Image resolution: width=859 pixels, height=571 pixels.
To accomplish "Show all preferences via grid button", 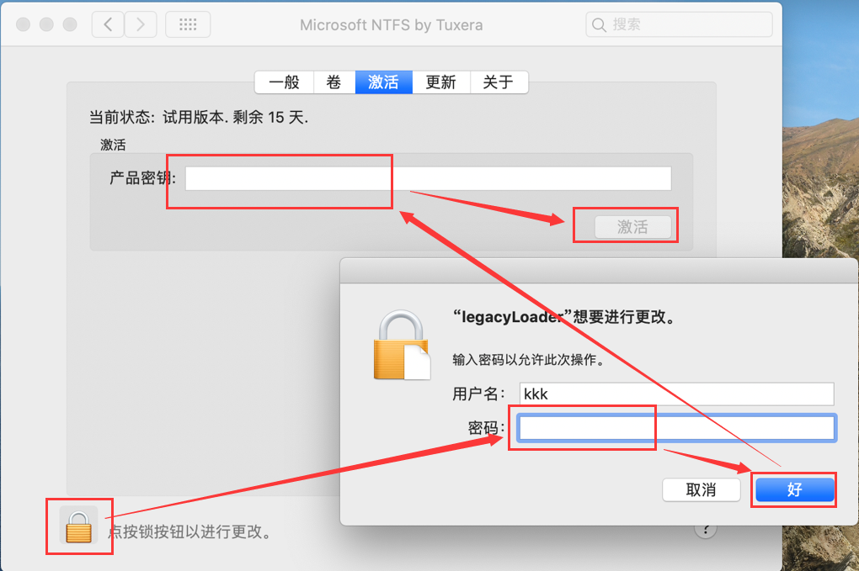I will [x=188, y=24].
